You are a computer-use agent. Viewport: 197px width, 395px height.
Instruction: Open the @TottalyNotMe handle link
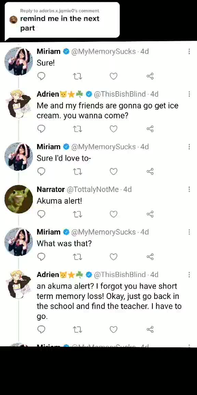[x=93, y=189]
